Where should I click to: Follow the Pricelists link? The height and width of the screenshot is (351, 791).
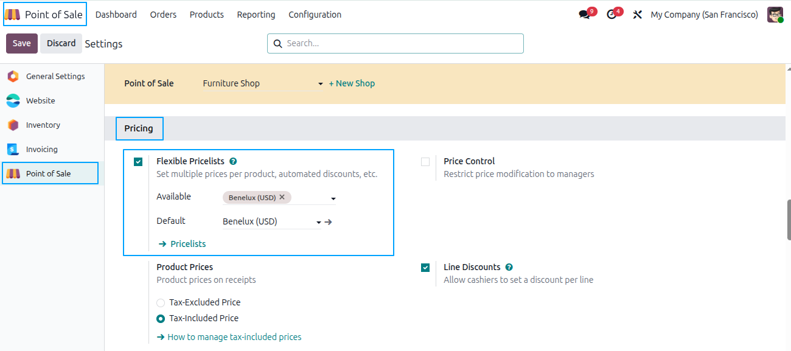point(182,244)
